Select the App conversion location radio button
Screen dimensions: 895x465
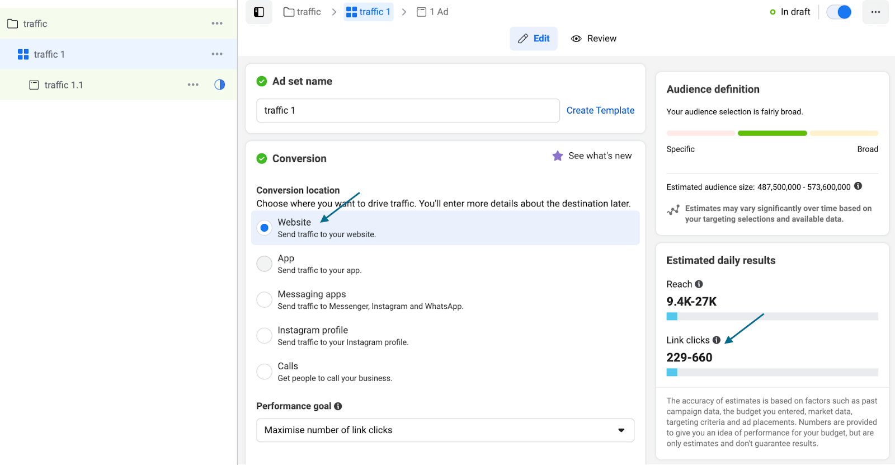coord(264,264)
